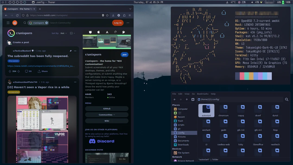Click the volume speaker icon in the status bar
293x165 pixels.
[x=252, y=2]
